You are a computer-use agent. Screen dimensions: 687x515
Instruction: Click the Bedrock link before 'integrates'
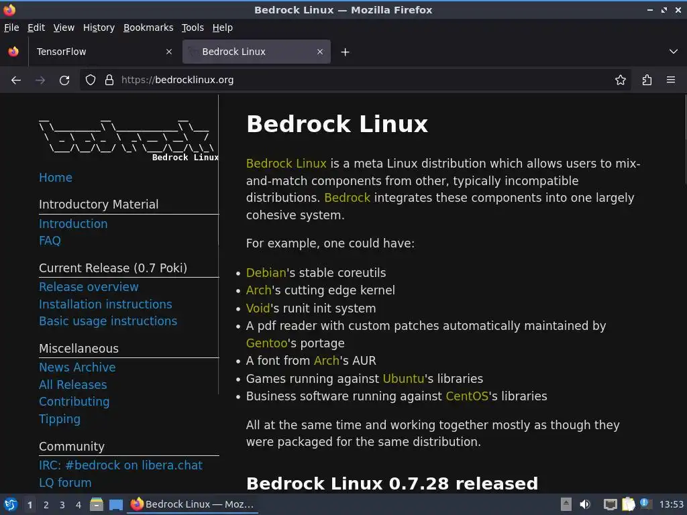[x=348, y=198]
